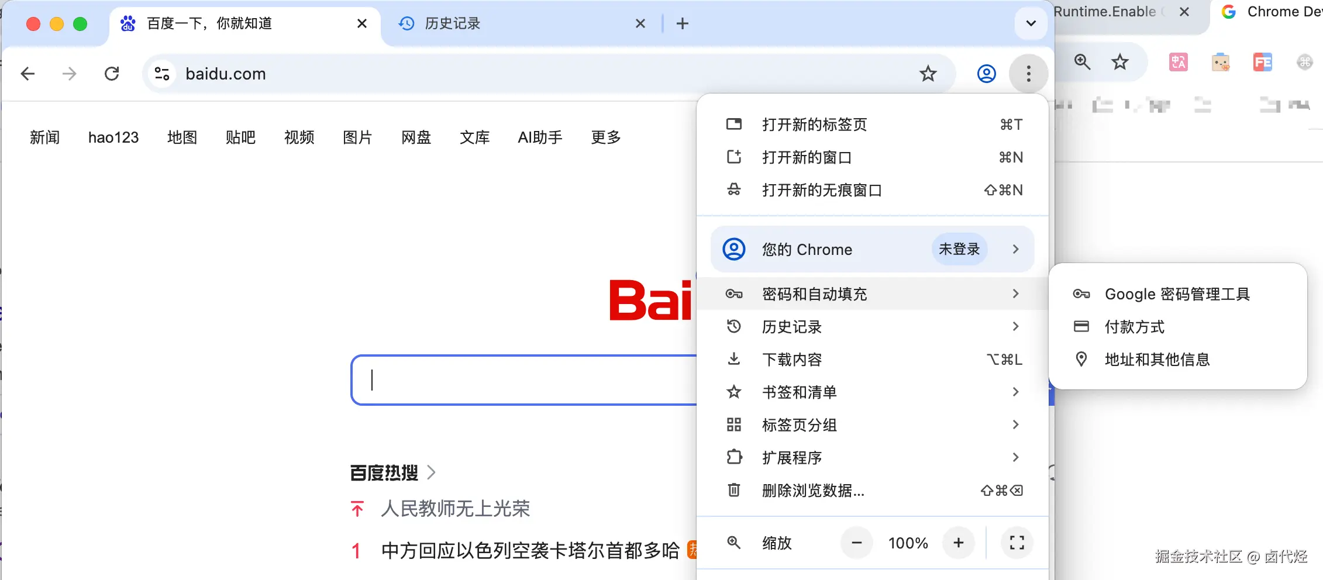Go to 地图 link
Viewport: 1323px width, 580px height.
pyautogui.click(x=182, y=137)
